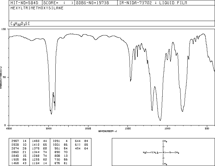Click the 2000 wavenumber axis label
This screenshot has height=166, width=215.
88,128
